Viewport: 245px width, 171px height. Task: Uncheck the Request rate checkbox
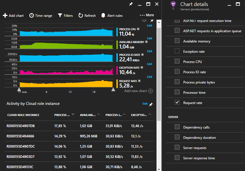[x=177, y=103]
